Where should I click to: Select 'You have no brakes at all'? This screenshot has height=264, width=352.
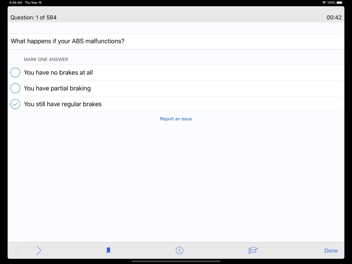(176, 73)
